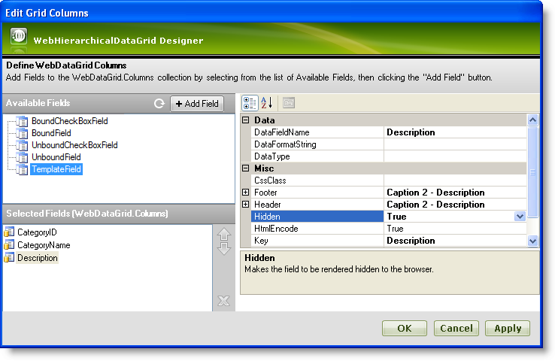The image size is (558, 364).
Task: Click the WebHierarchicalDataGrid Designer logo icon
Action: click(x=19, y=38)
